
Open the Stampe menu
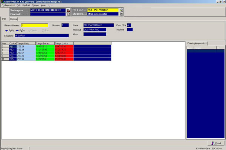click(35, 5)
